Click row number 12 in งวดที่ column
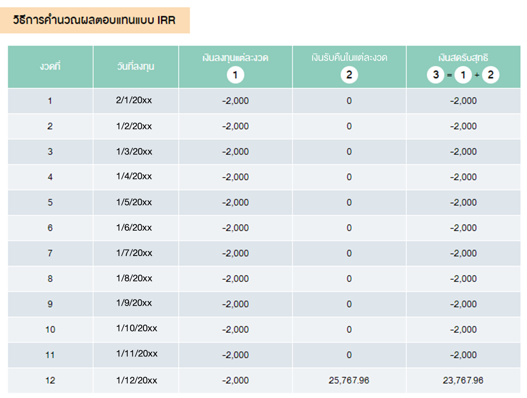The width and height of the screenshot is (527, 398). 50,380
